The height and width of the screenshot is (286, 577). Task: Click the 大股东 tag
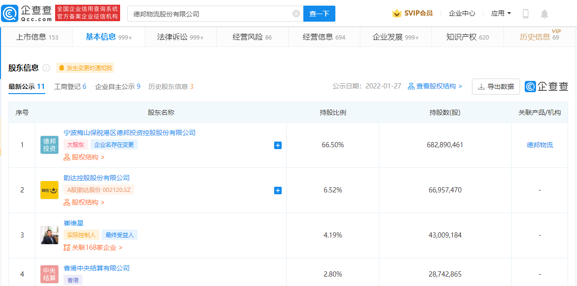coord(76,145)
